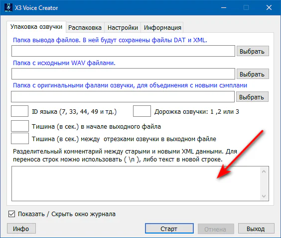Screen dimensions: 281x238
Task: Click the maximize button in title bar
Action: point(246,7)
